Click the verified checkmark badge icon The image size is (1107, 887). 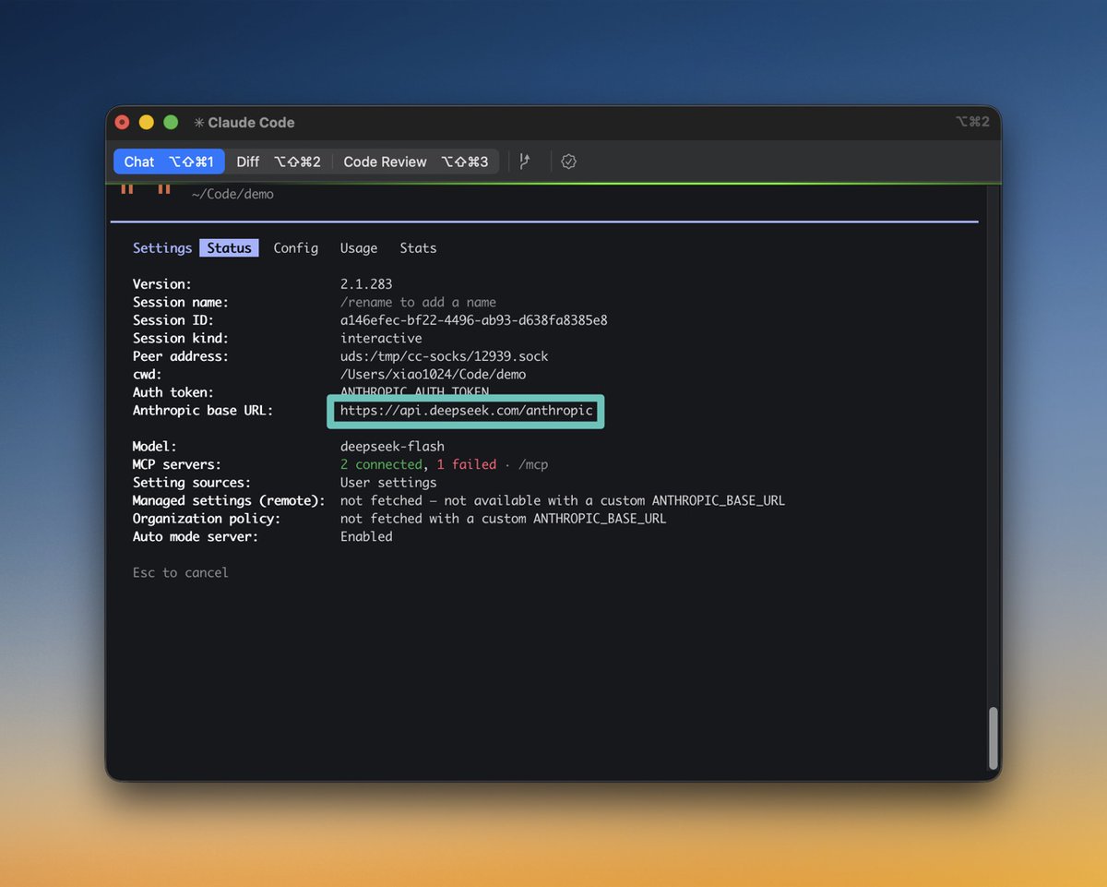coord(569,162)
